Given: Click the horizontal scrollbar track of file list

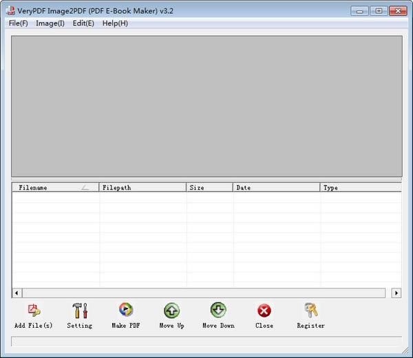Looking at the screenshot, I should 204,293.
